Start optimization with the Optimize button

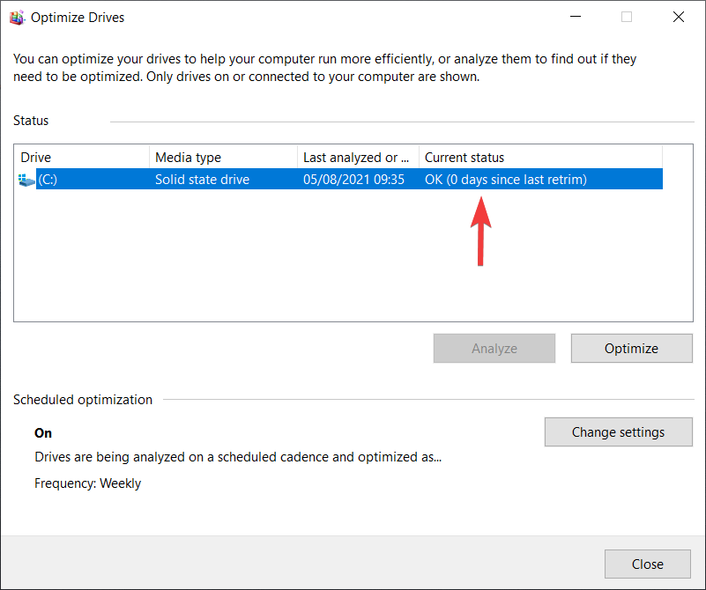[632, 348]
